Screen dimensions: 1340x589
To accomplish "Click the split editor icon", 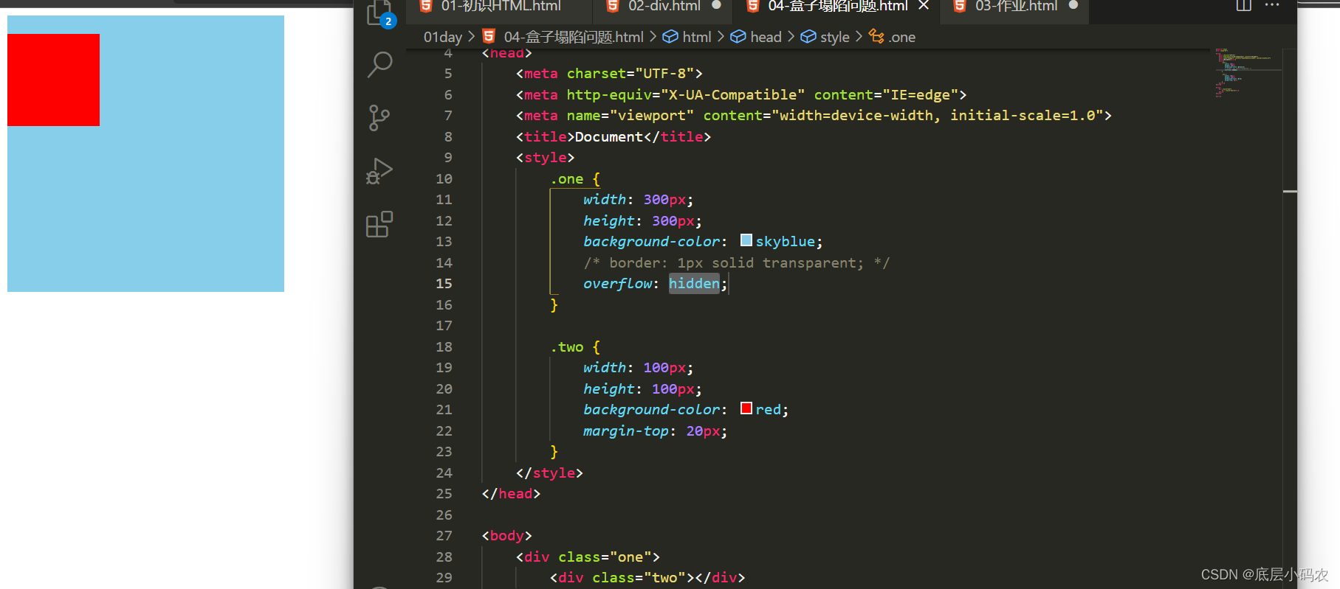I will click(1244, 6).
